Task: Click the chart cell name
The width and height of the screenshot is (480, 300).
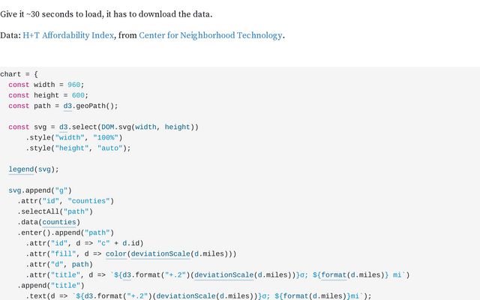Action: (x=10, y=74)
